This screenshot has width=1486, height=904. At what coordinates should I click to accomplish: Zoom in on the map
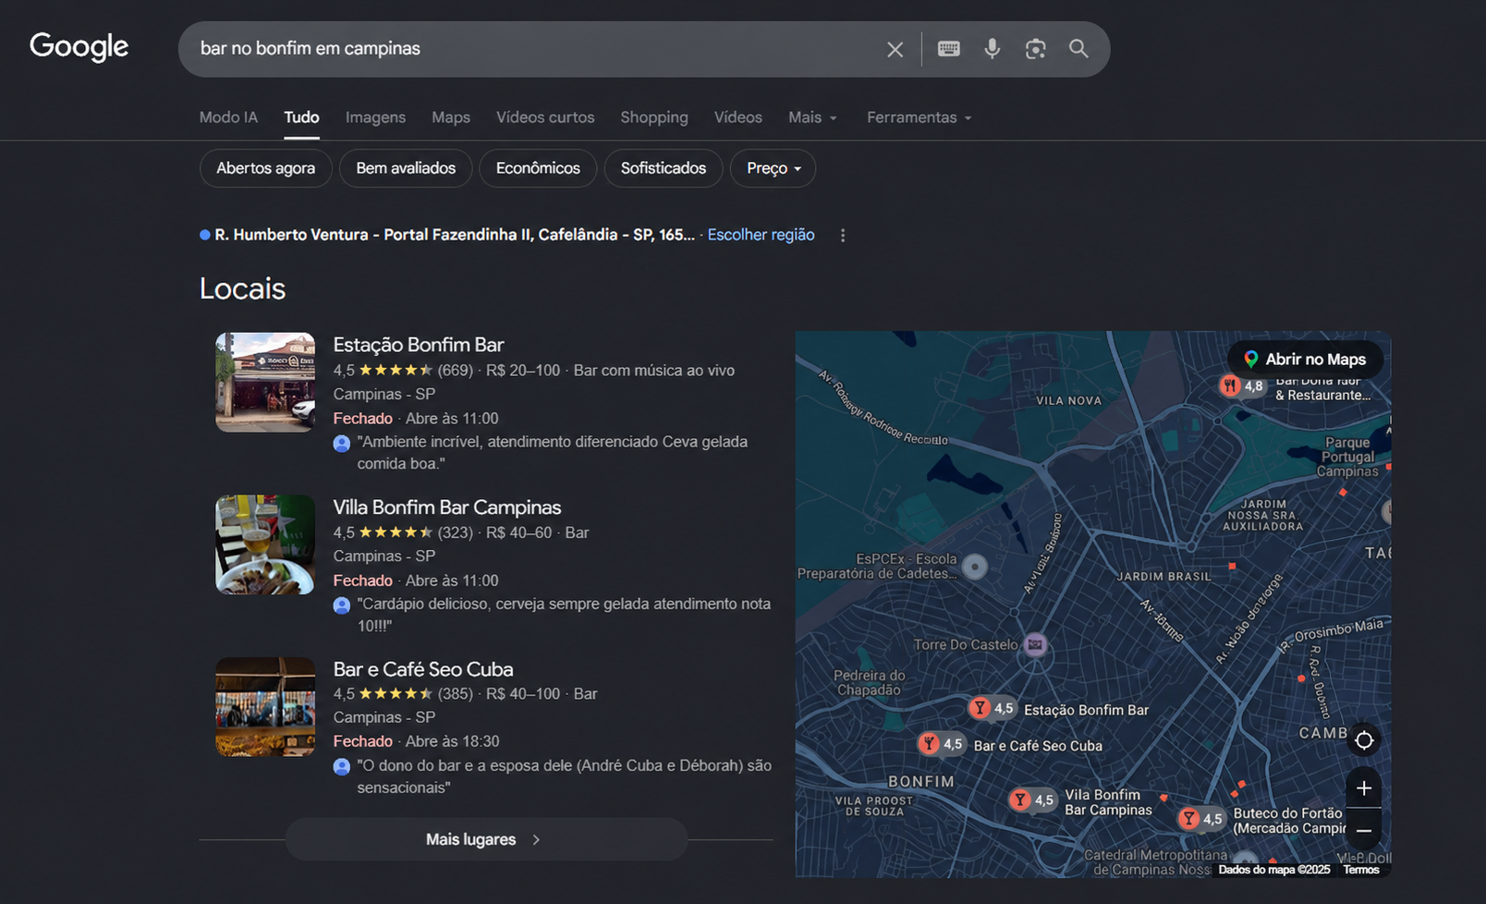(1364, 788)
